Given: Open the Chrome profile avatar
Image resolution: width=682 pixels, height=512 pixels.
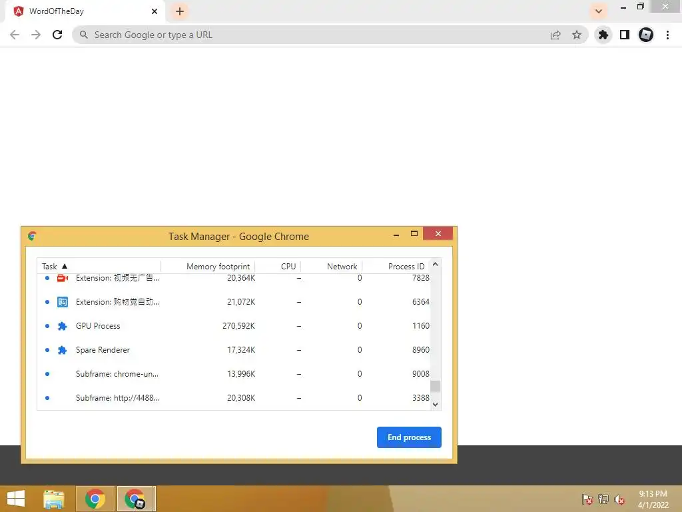Looking at the screenshot, I should click(x=646, y=35).
